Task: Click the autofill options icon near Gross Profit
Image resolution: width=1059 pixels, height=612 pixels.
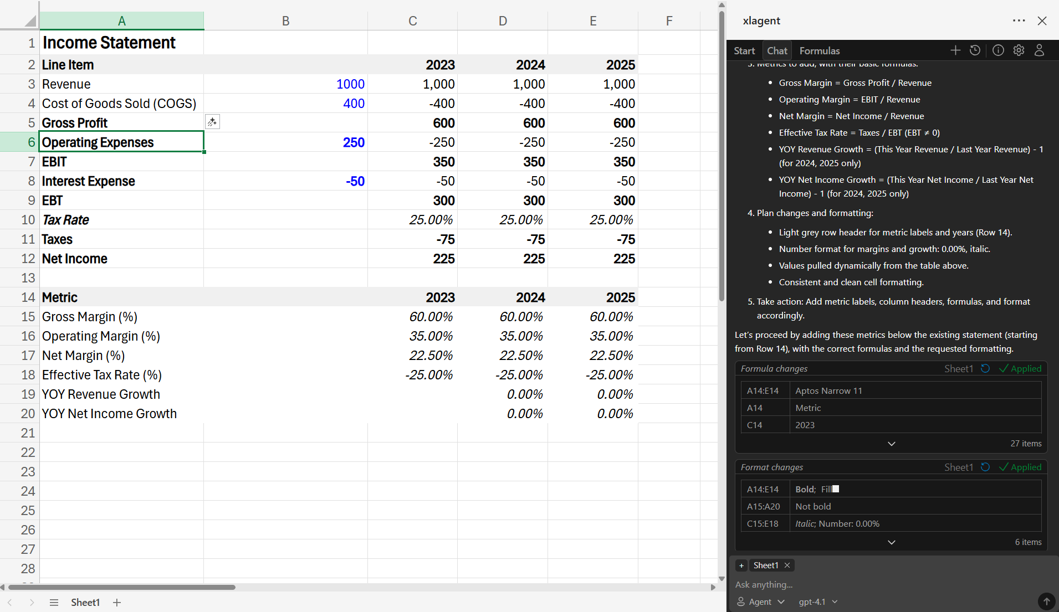Action: 212,122
